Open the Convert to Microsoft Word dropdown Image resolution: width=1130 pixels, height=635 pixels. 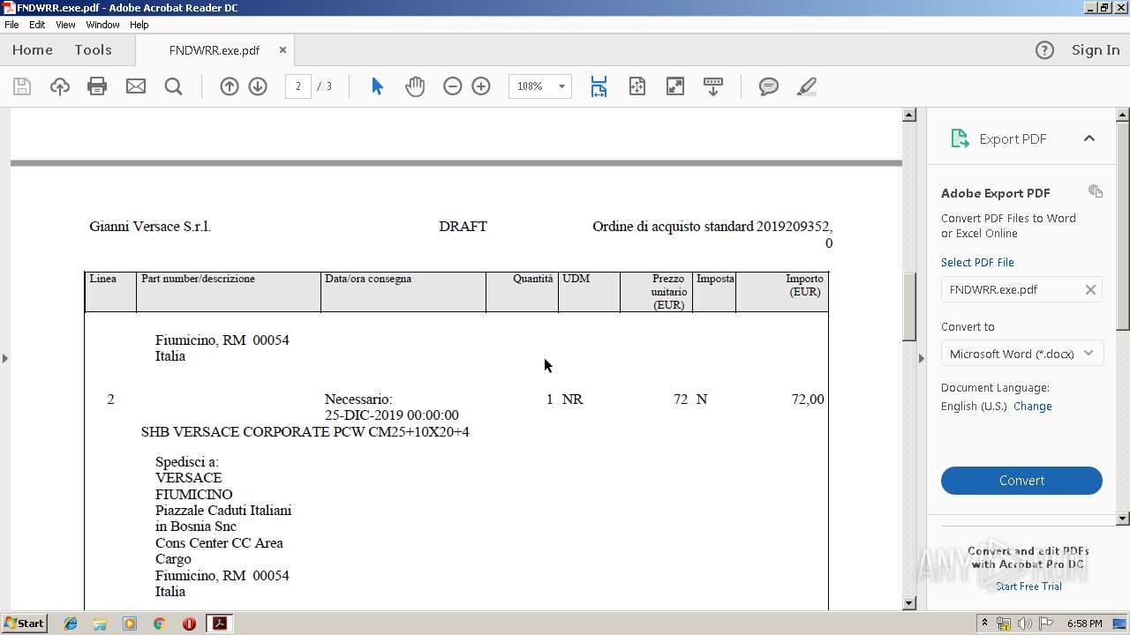pyautogui.click(x=1021, y=354)
